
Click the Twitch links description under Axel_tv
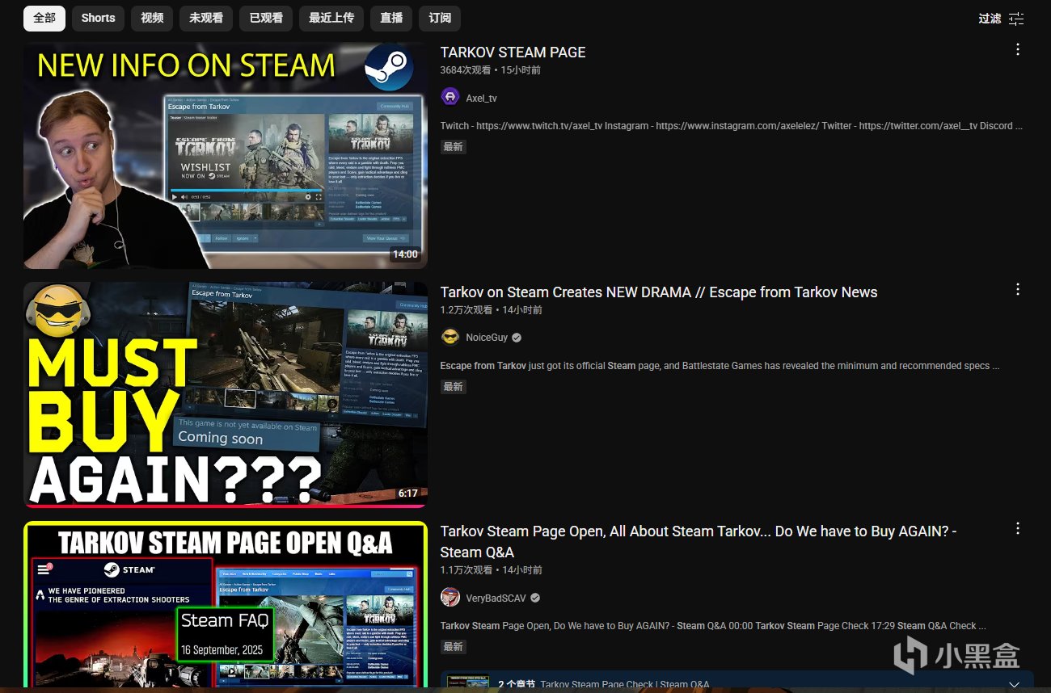click(732, 126)
